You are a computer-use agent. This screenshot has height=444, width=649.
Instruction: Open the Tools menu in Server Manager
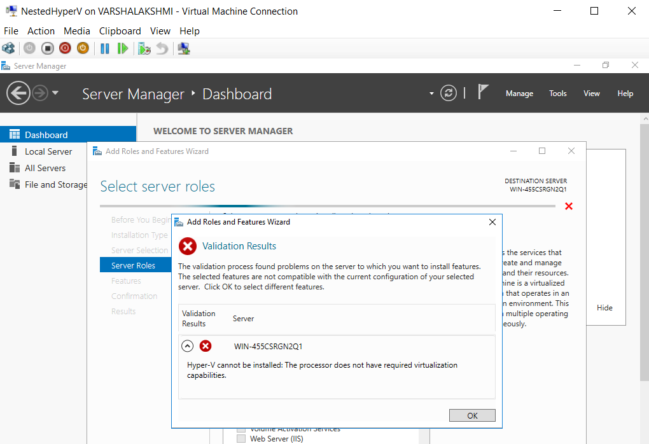(558, 93)
